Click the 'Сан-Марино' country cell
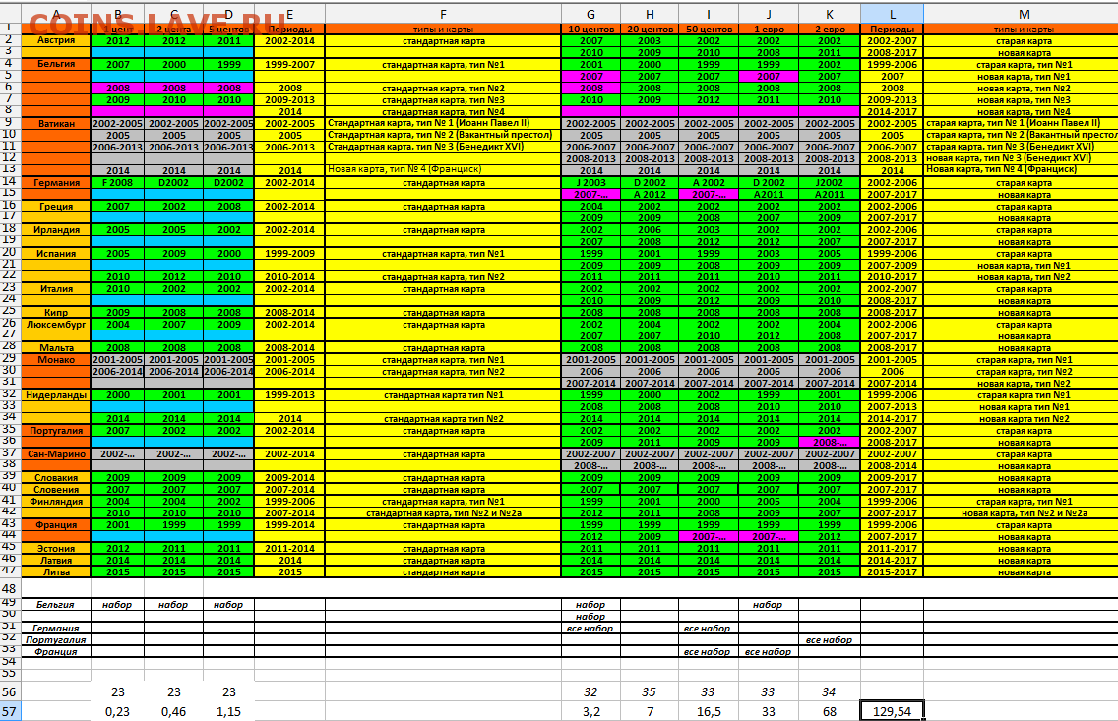1118x721 pixels. [56, 453]
